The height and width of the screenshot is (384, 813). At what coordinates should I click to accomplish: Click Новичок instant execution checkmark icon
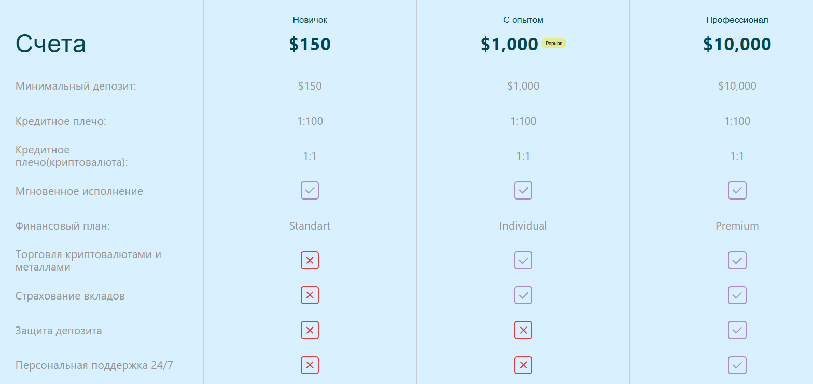coord(310,191)
